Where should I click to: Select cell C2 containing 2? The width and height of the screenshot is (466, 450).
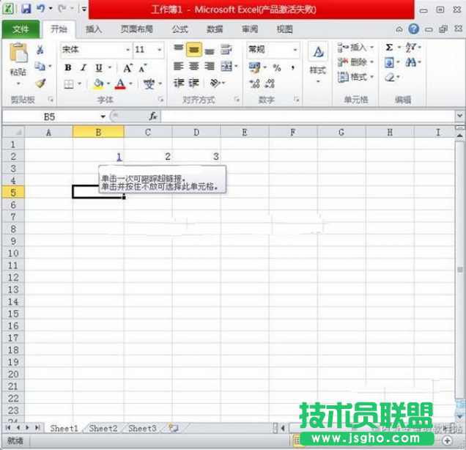pyautogui.click(x=148, y=156)
